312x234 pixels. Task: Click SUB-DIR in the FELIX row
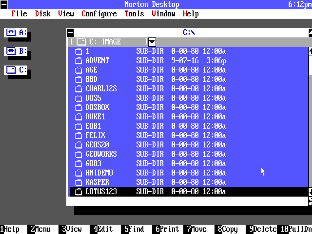[x=150, y=136]
